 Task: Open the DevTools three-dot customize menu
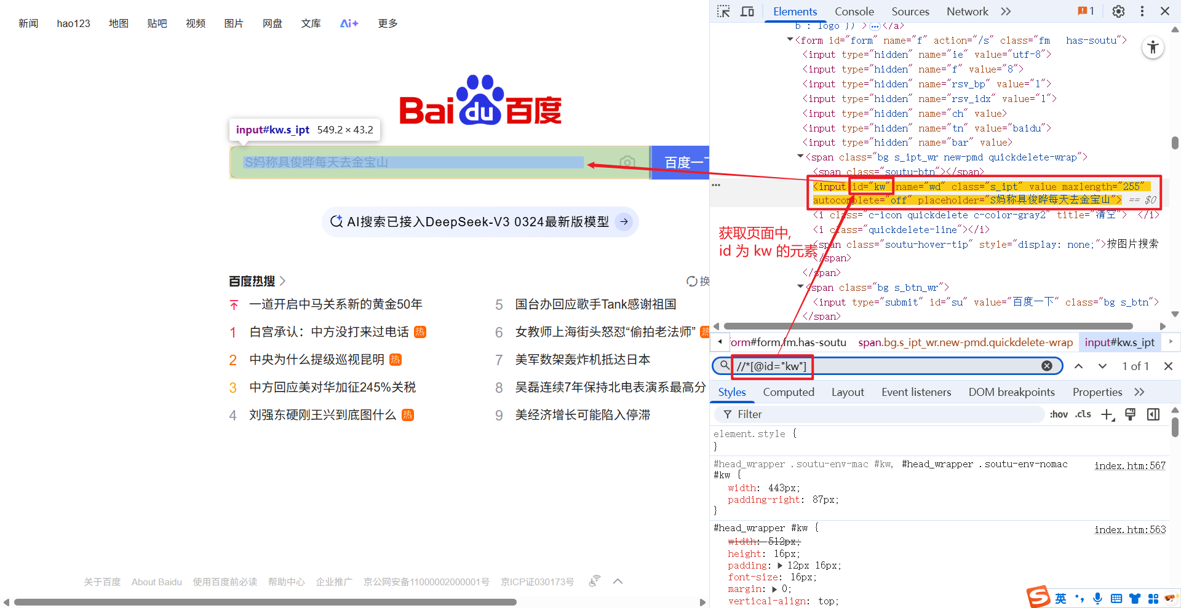(1142, 11)
